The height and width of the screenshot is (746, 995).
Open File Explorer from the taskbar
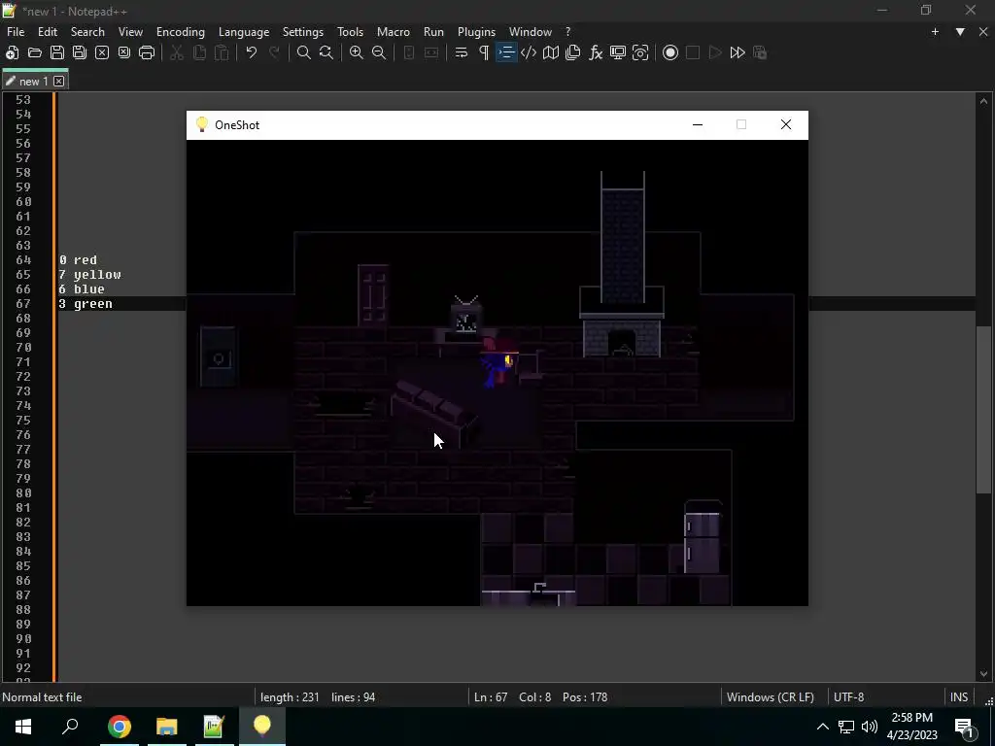[x=167, y=727]
